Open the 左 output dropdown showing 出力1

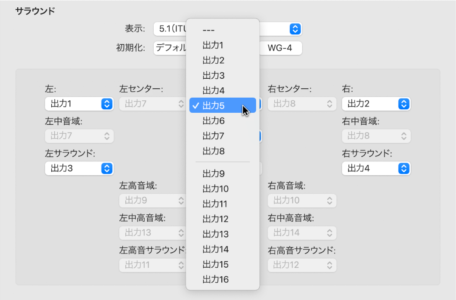(79, 104)
